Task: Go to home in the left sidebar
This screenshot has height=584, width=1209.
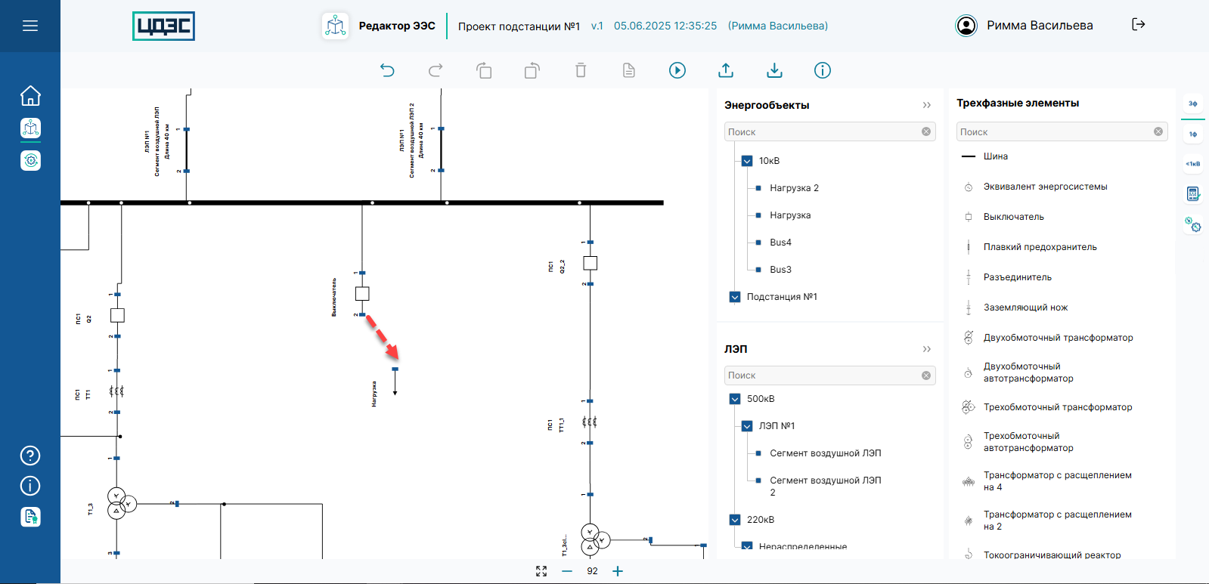Action: click(x=30, y=96)
